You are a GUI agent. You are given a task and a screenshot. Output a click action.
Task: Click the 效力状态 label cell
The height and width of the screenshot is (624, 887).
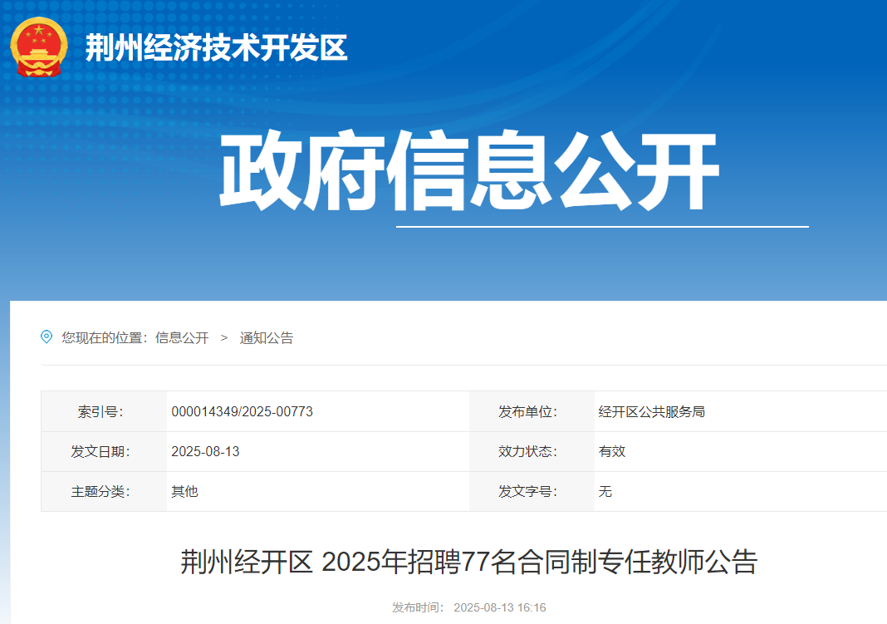[532, 451]
